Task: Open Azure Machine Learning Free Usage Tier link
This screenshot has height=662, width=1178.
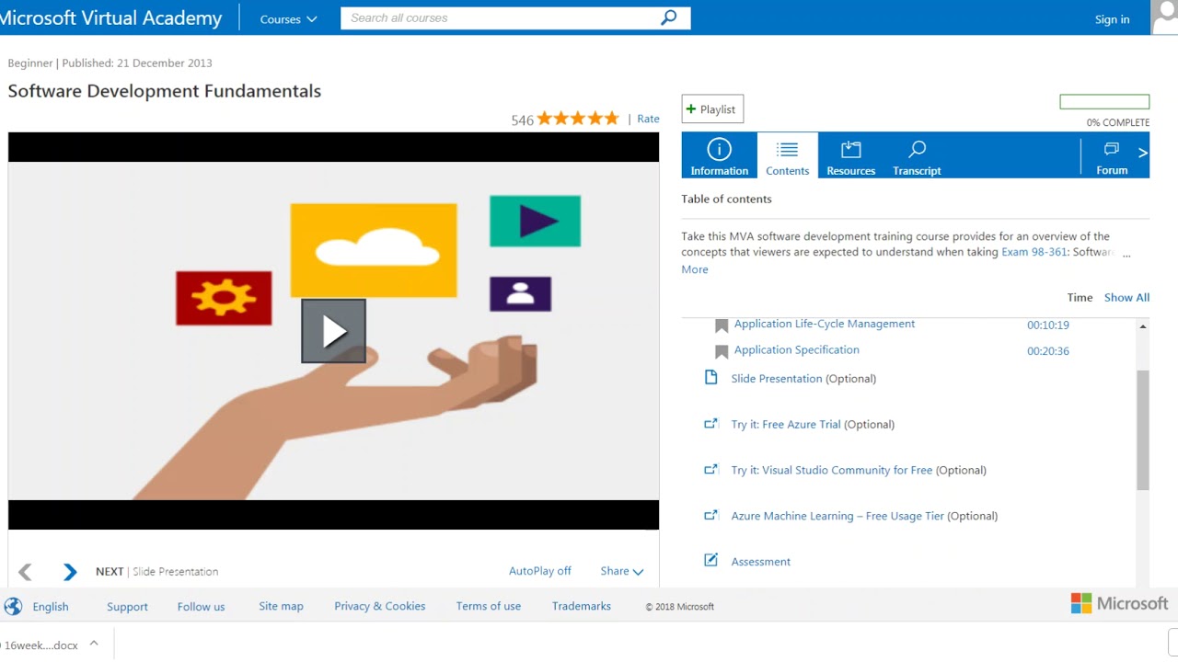Action: (837, 516)
